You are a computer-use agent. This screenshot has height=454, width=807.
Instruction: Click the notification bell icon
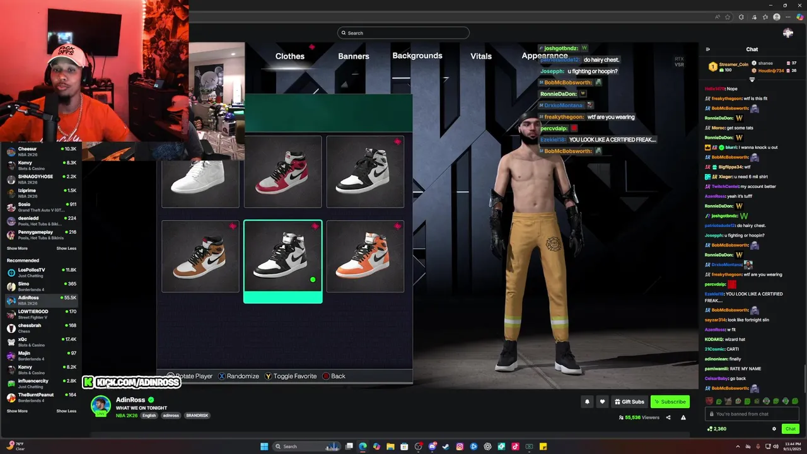click(587, 402)
